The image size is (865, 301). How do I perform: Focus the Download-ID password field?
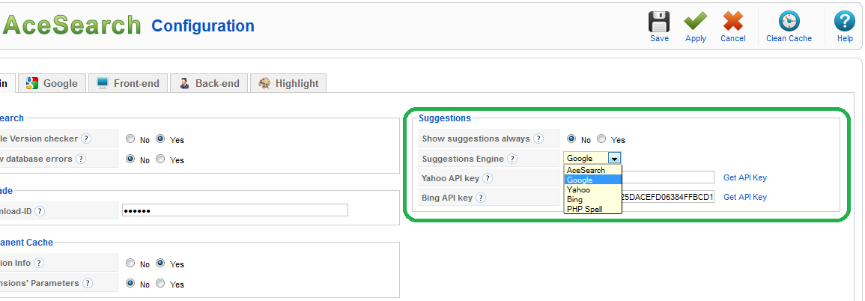click(234, 210)
